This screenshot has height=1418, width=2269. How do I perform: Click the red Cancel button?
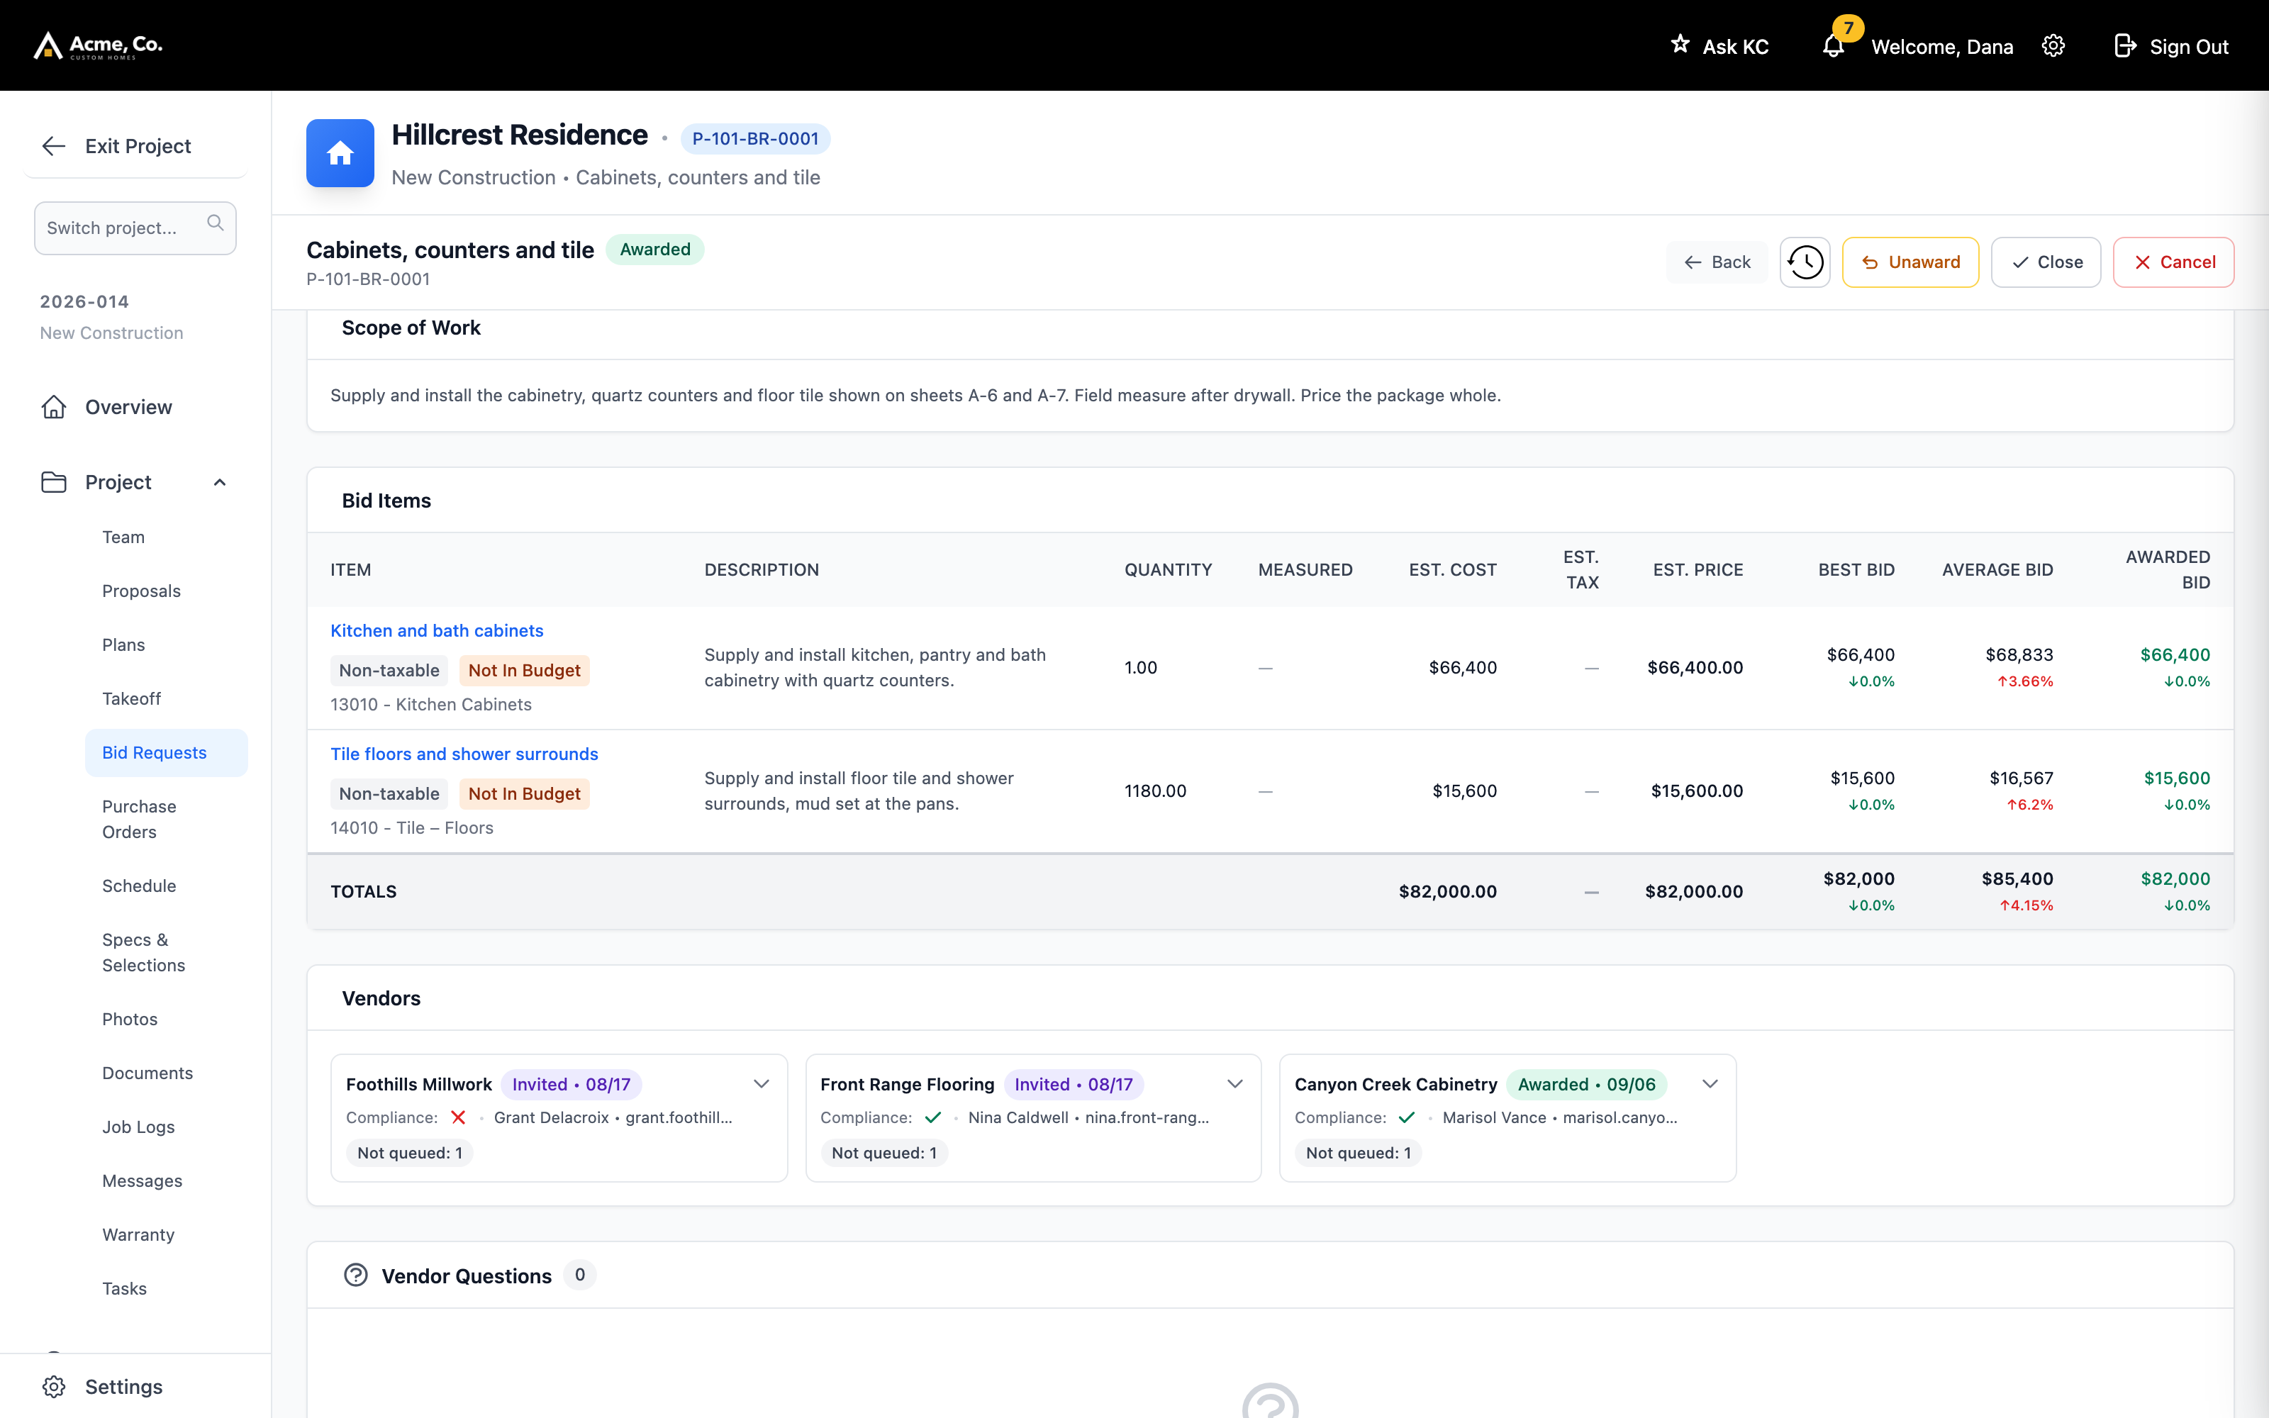[2173, 262]
